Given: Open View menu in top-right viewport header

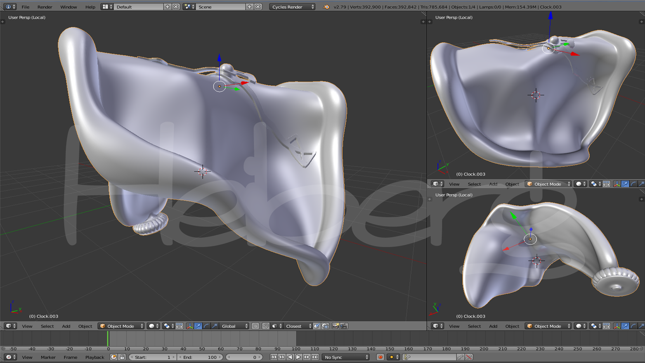Looking at the screenshot, I should tap(455, 184).
